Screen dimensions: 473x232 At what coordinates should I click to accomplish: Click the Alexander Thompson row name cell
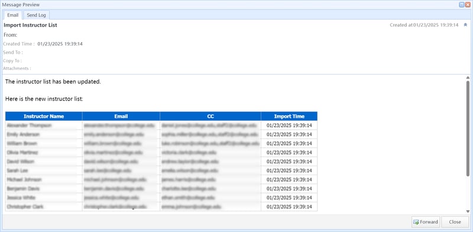pos(44,125)
